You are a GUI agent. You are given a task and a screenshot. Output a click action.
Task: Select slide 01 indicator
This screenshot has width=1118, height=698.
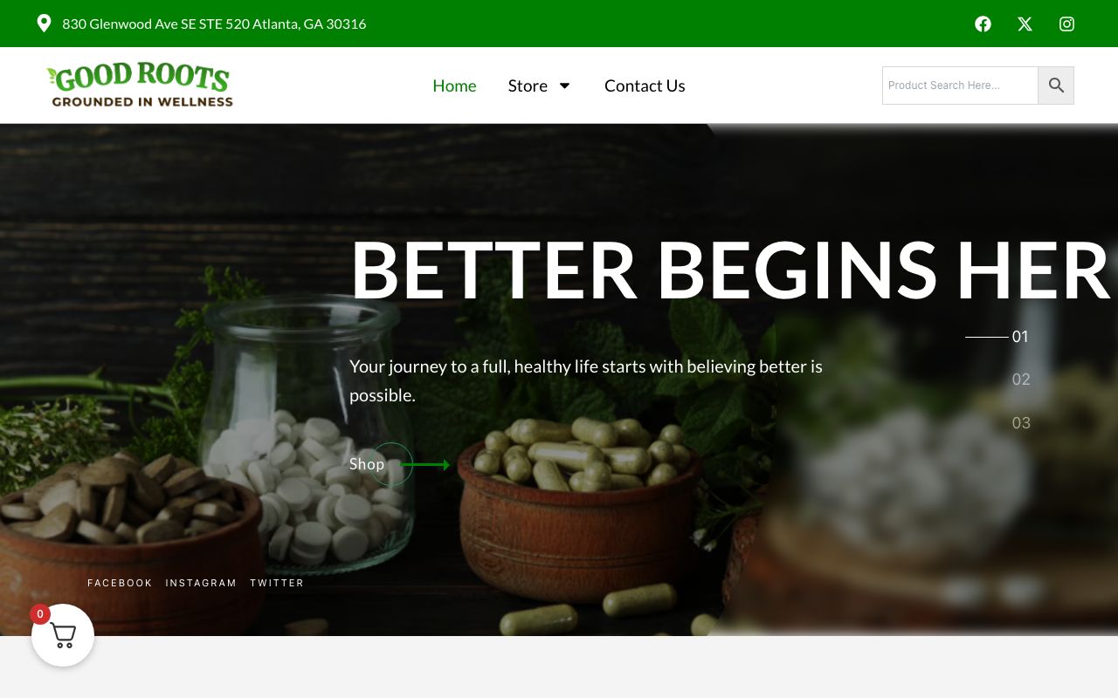tap(1020, 337)
